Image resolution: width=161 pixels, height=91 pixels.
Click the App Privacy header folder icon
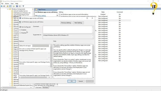(x=36, y=10)
